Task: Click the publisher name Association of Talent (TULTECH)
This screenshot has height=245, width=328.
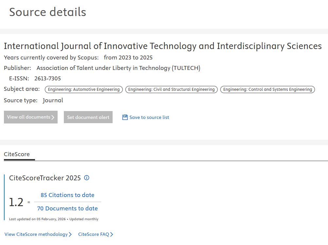Action: [x=118, y=68]
